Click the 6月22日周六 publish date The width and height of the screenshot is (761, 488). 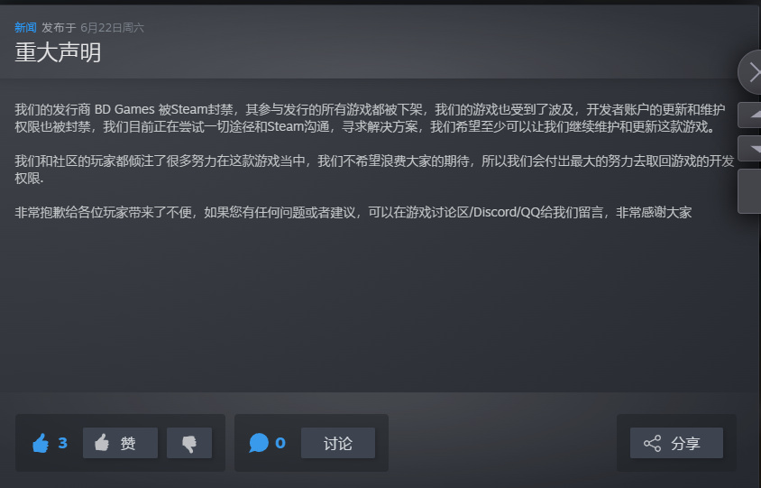[112, 28]
